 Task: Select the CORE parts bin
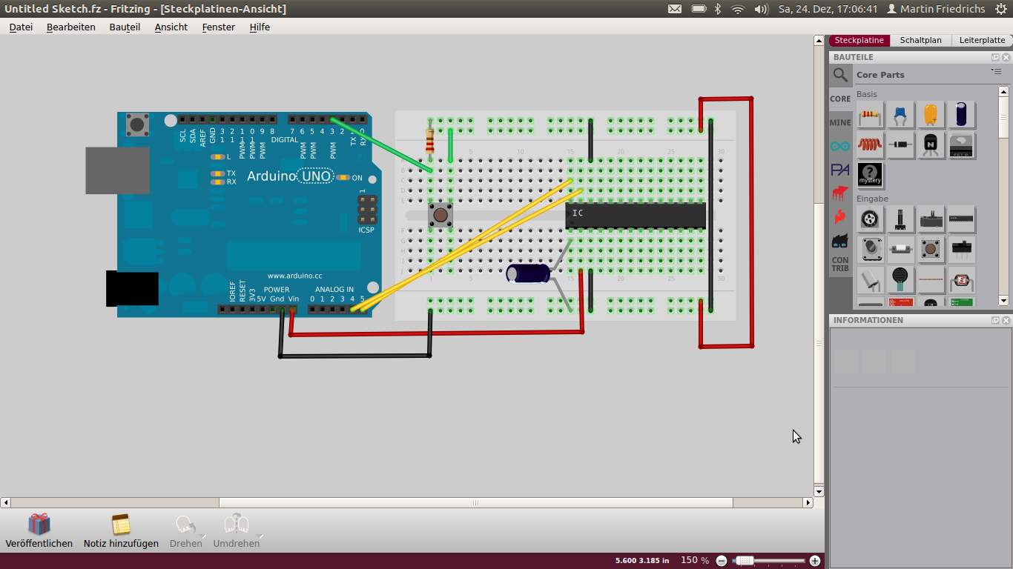pyautogui.click(x=840, y=99)
